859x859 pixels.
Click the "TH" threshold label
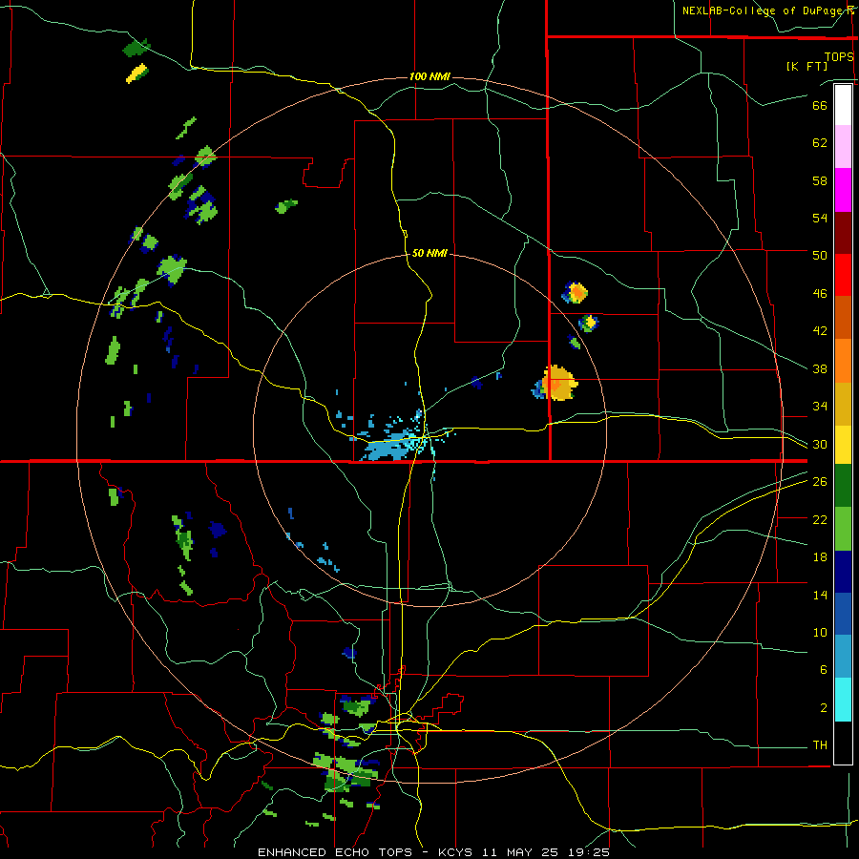(820, 745)
